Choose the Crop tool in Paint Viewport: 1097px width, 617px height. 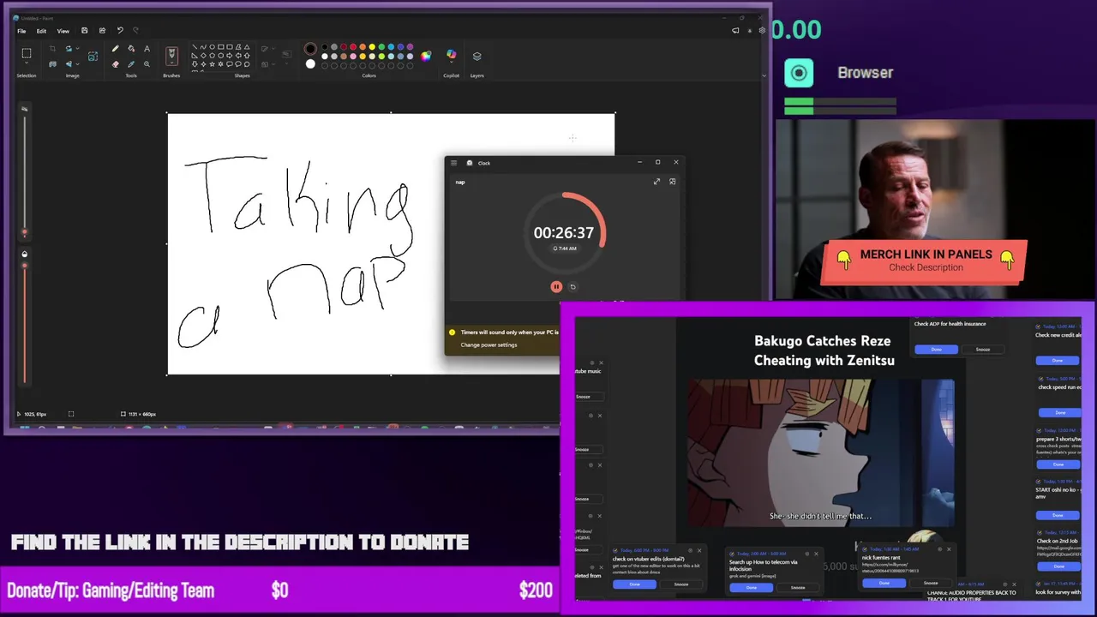coord(52,48)
